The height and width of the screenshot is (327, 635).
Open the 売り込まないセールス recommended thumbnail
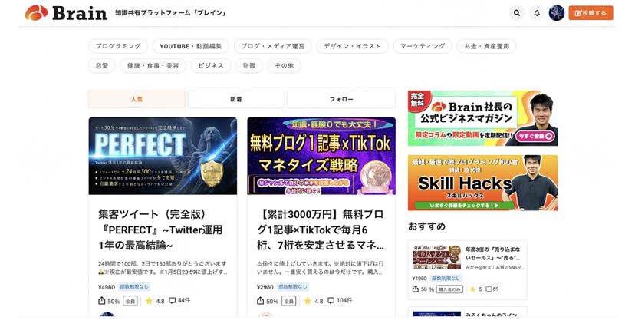point(436,257)
